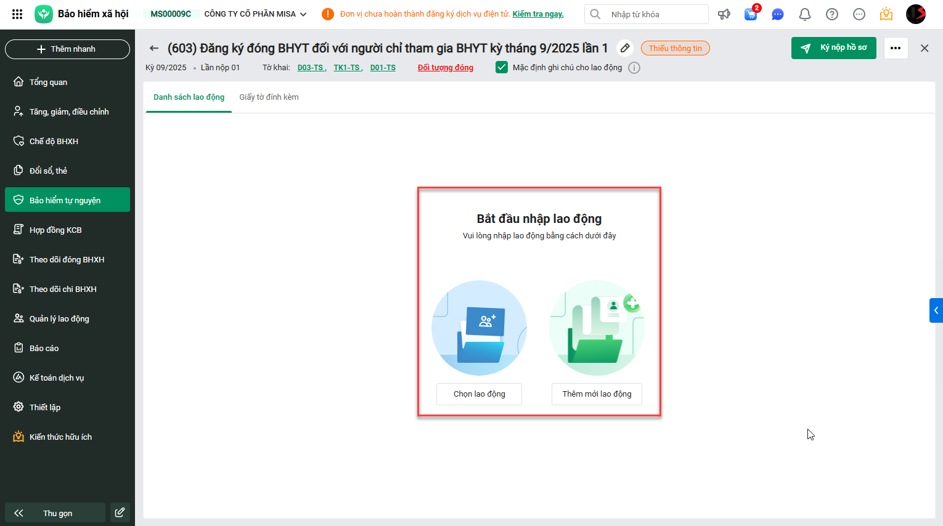943x526 pixels.
Task: Toggle Mặc định ghi chú cho lao động checkbox
Action: (x=502, y=68)
